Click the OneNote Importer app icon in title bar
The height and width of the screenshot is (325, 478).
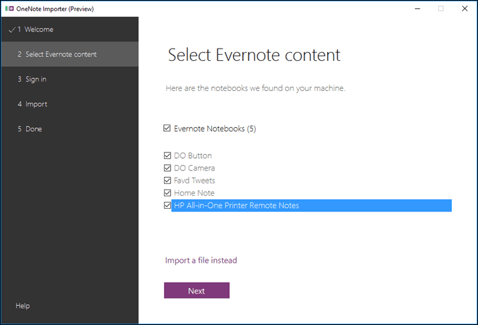pos(10,8)
